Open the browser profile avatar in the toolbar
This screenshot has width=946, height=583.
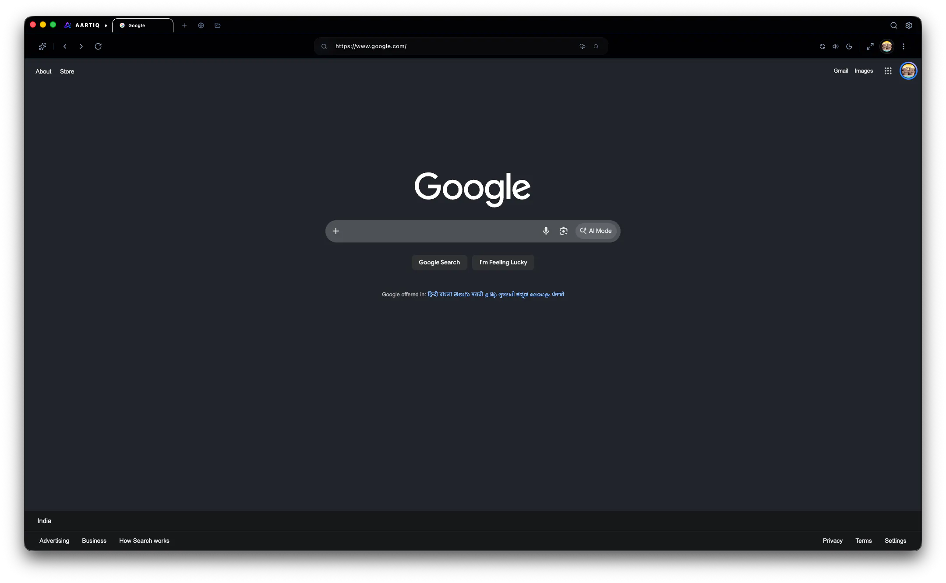887,46
